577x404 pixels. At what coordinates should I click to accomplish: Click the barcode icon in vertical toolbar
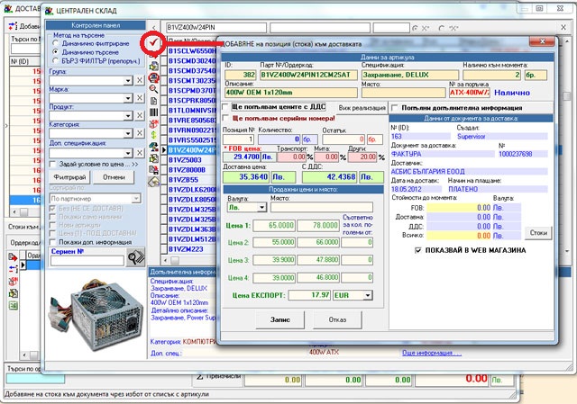pos(154,112)
